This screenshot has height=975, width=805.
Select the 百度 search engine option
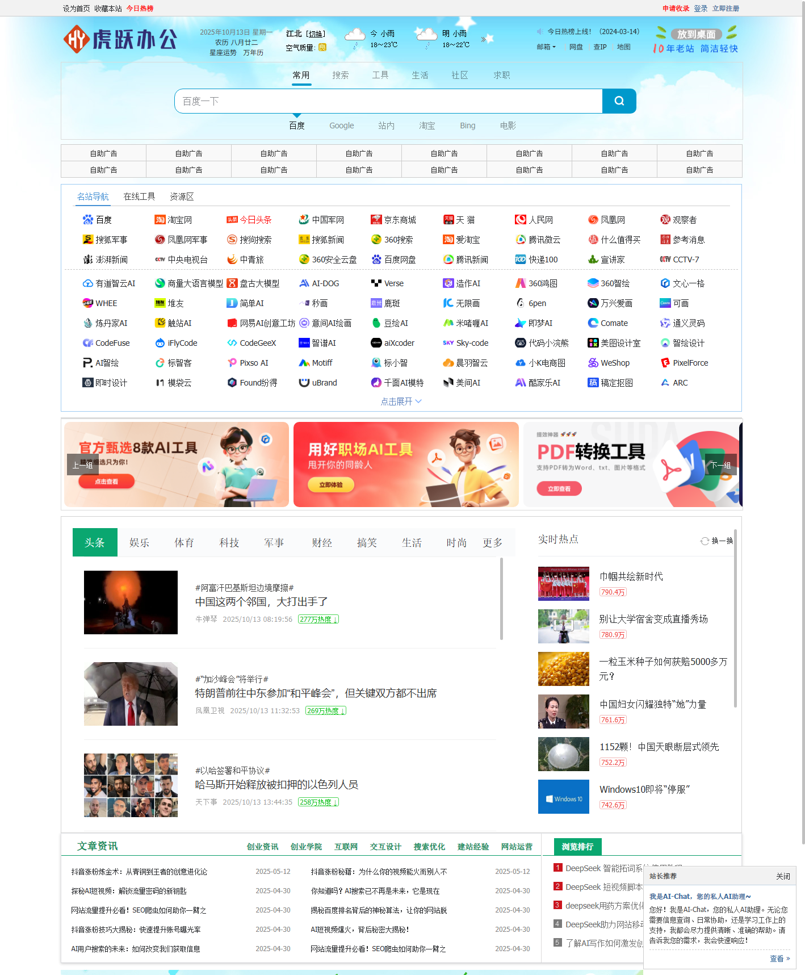click(297, 125)
